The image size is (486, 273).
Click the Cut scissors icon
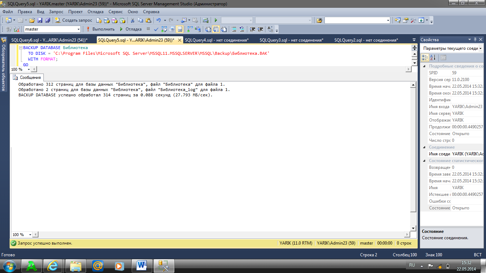click(x=132, y=20)
